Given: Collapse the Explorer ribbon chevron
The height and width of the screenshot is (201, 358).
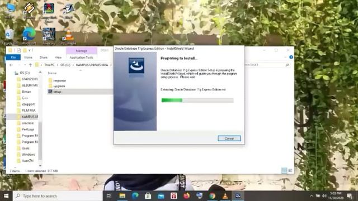Looking at the screenshot, I should tap(285, 57).
